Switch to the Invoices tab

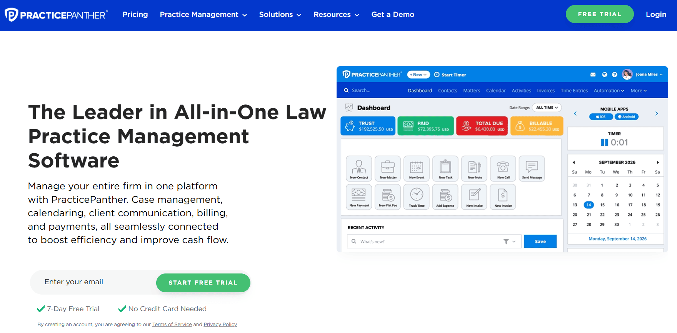pos(546,91)
